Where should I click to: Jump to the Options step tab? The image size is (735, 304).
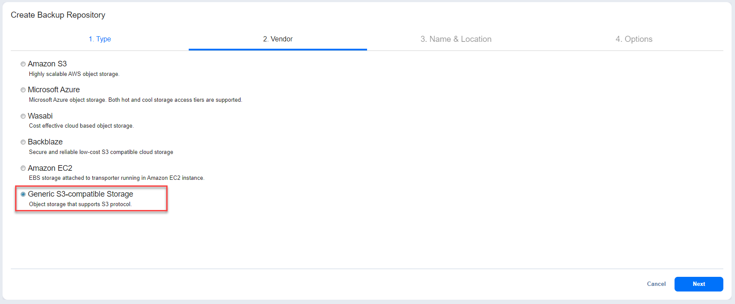pos(634,39)
